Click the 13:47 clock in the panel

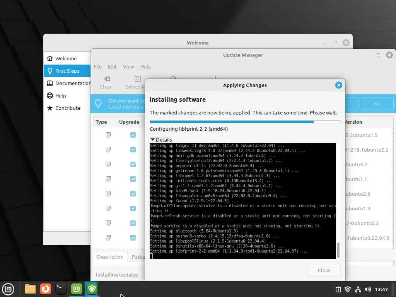click(x=381, y=289)
